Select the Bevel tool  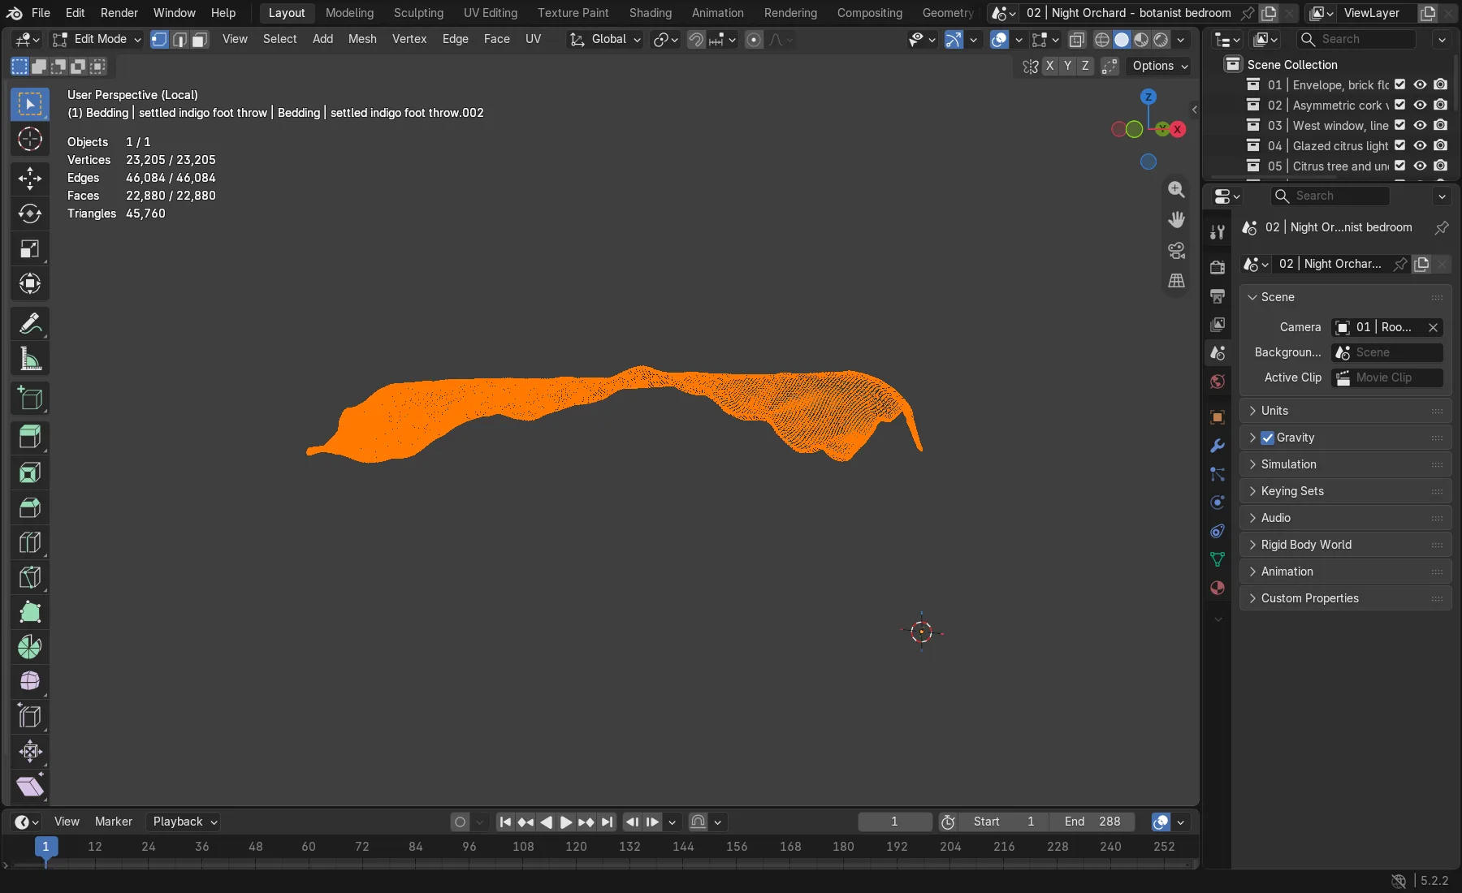tap(30, 507)
